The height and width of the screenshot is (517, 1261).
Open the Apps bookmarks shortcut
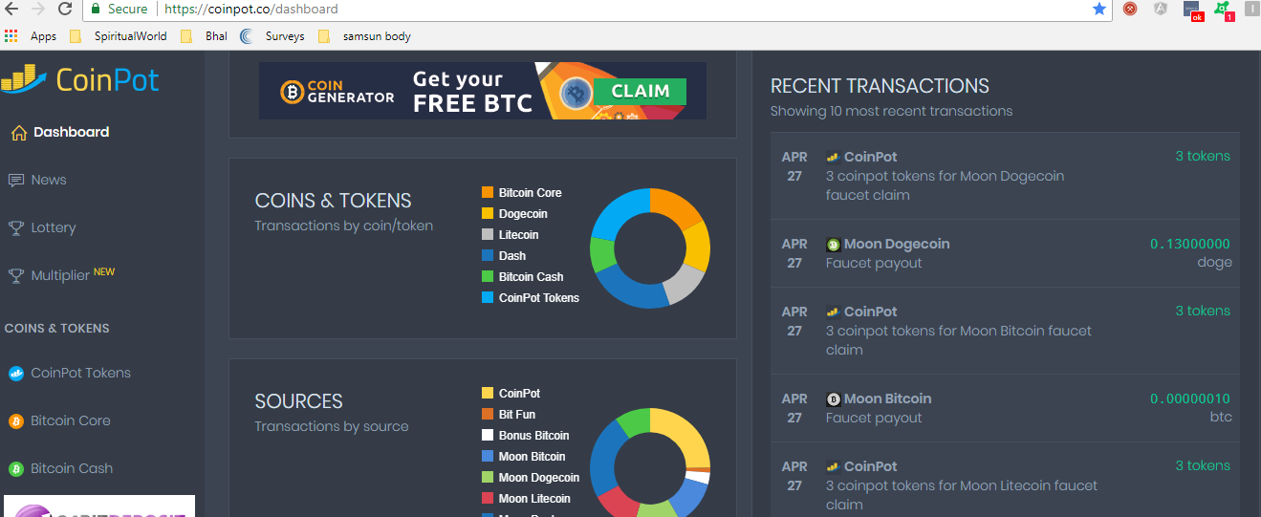(x=31, y=36)
